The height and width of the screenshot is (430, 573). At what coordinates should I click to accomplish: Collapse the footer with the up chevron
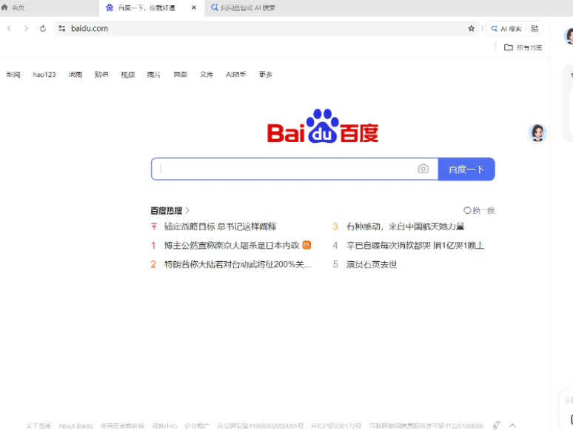(512, 426)
